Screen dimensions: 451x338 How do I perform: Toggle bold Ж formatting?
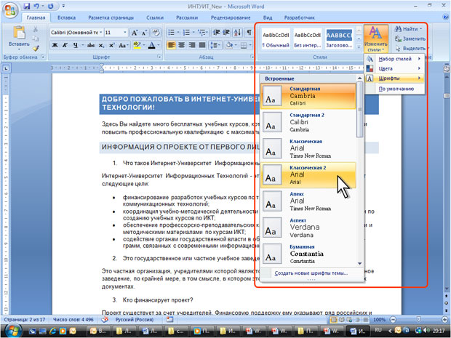pos(55,45)
